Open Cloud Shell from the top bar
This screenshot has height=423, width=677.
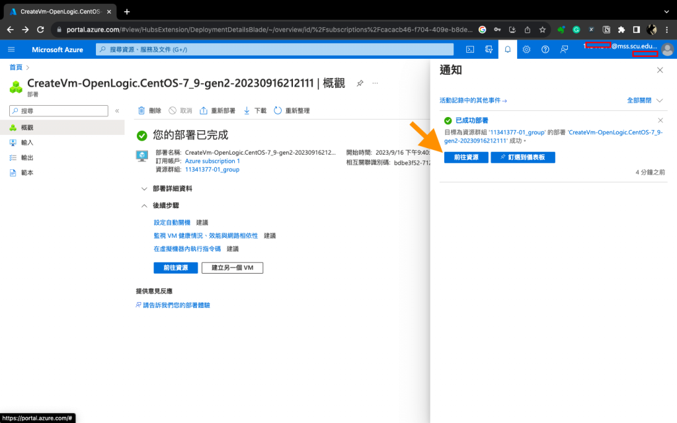pyautogui.click(x=470, y=50)
